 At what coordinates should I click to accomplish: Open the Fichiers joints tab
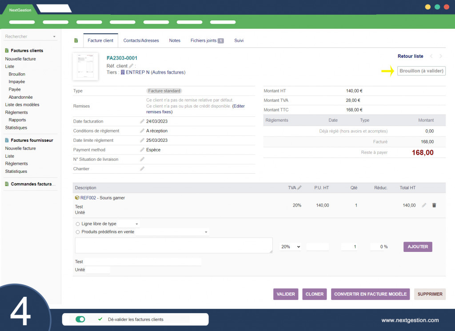(207, 40)
